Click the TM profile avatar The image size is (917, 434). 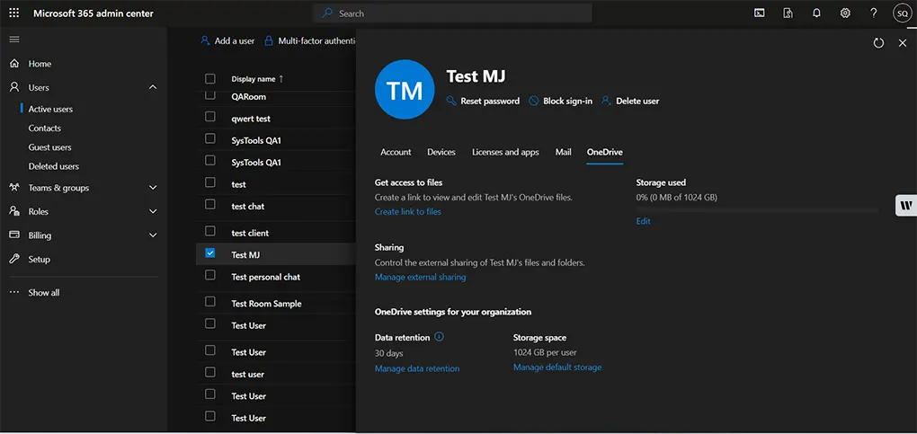click(x=405, y=90)
